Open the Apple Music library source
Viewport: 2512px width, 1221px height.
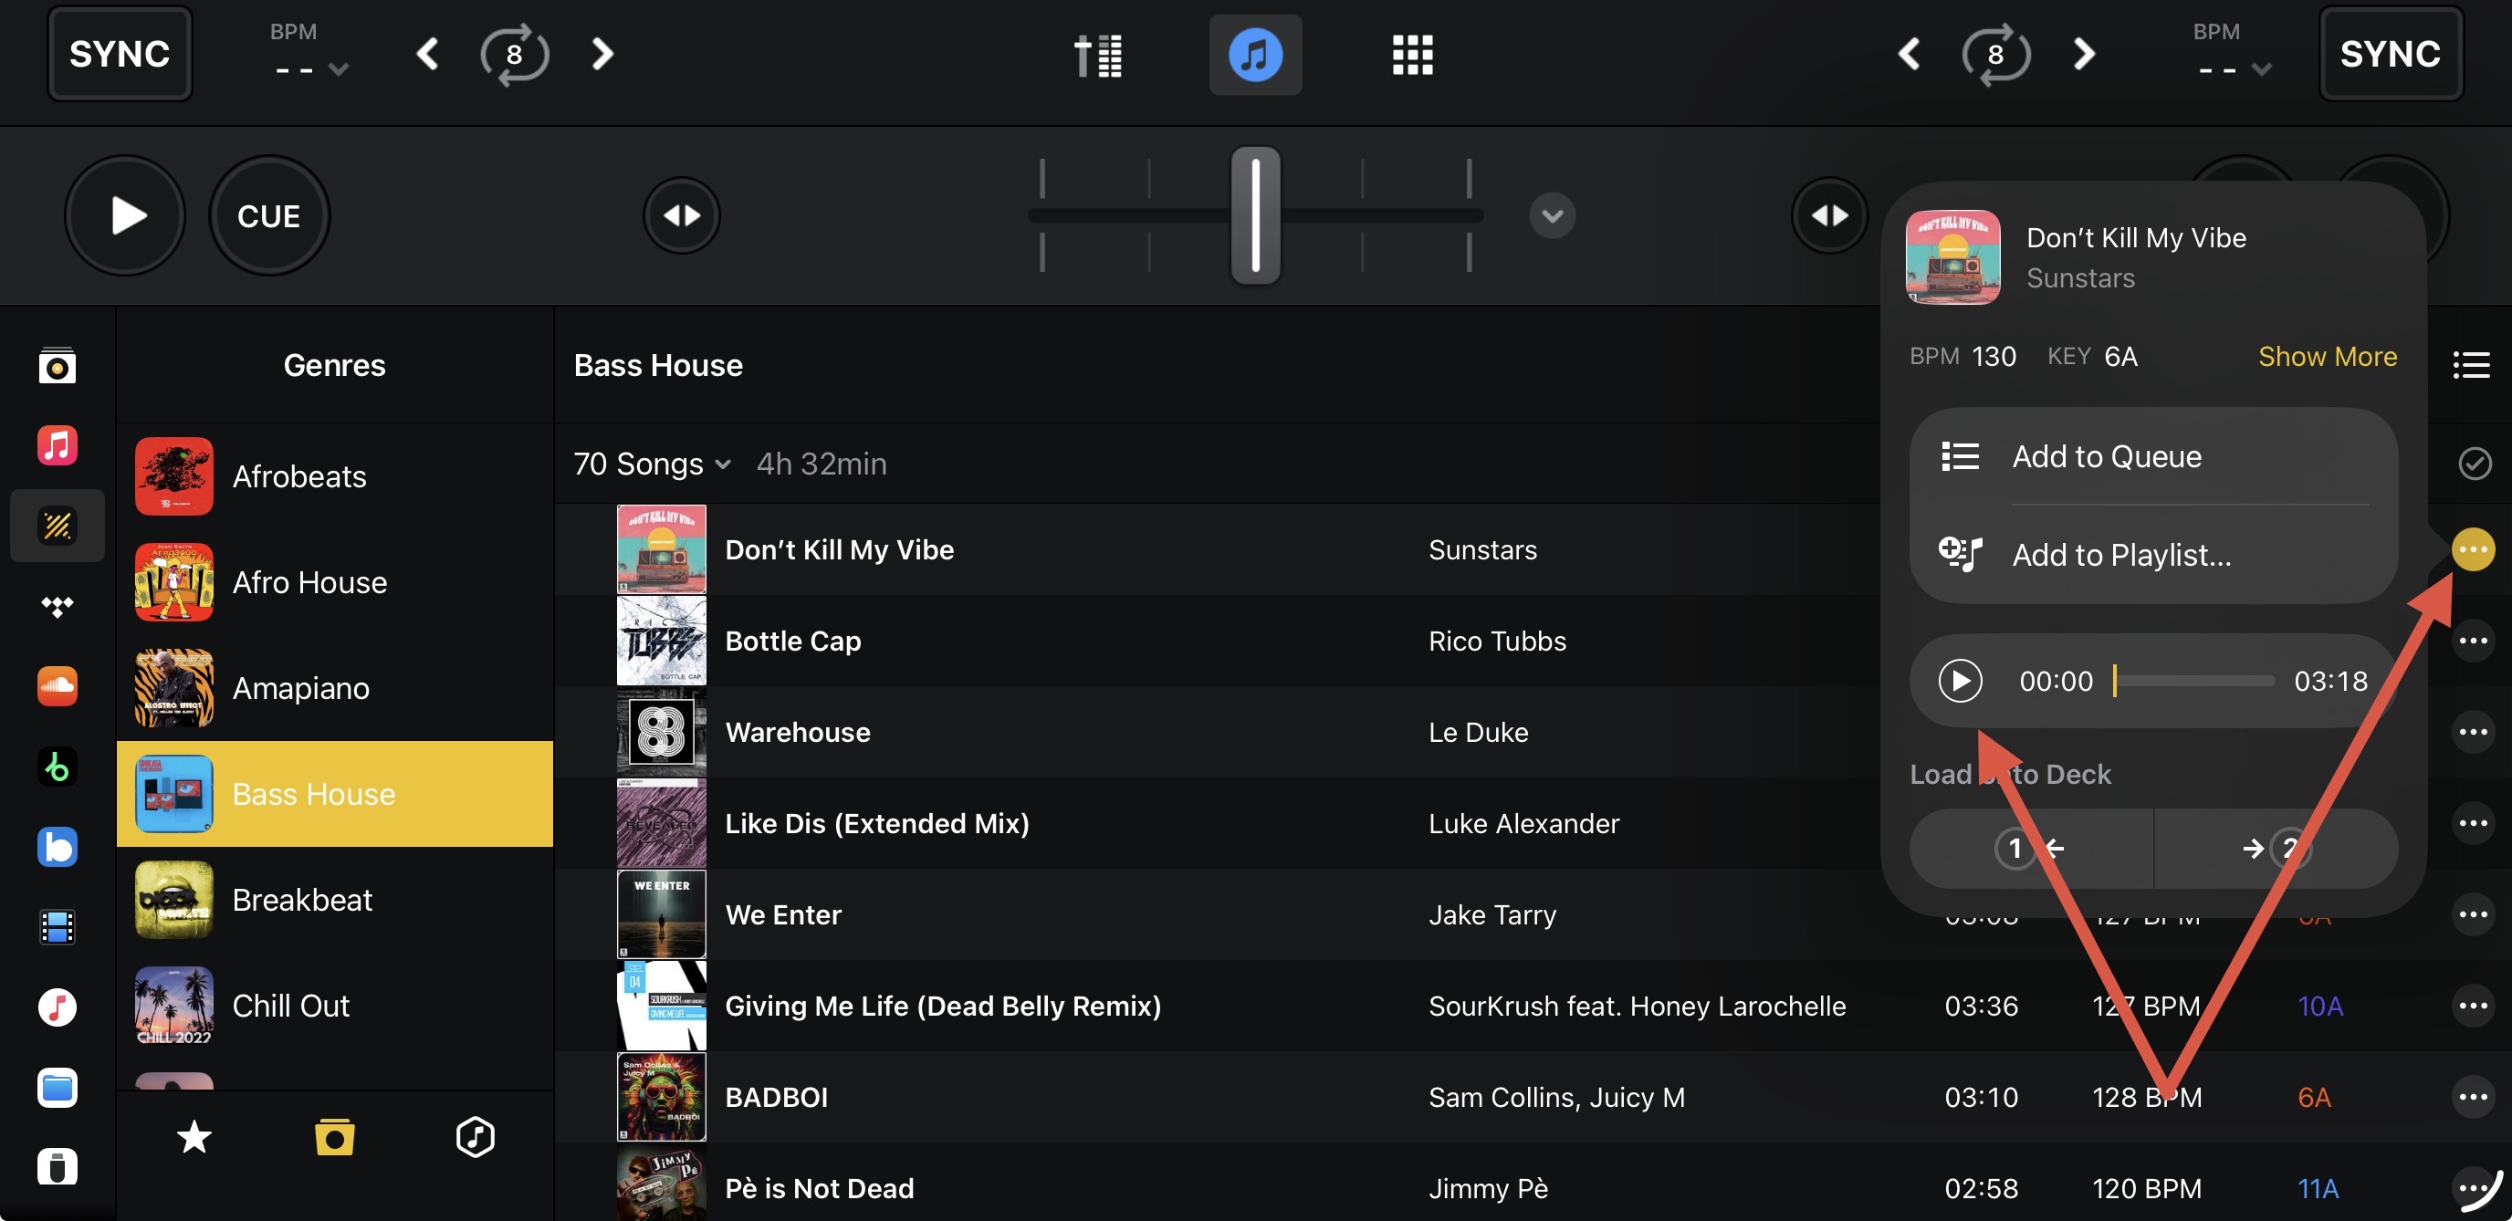pos(57,445)
